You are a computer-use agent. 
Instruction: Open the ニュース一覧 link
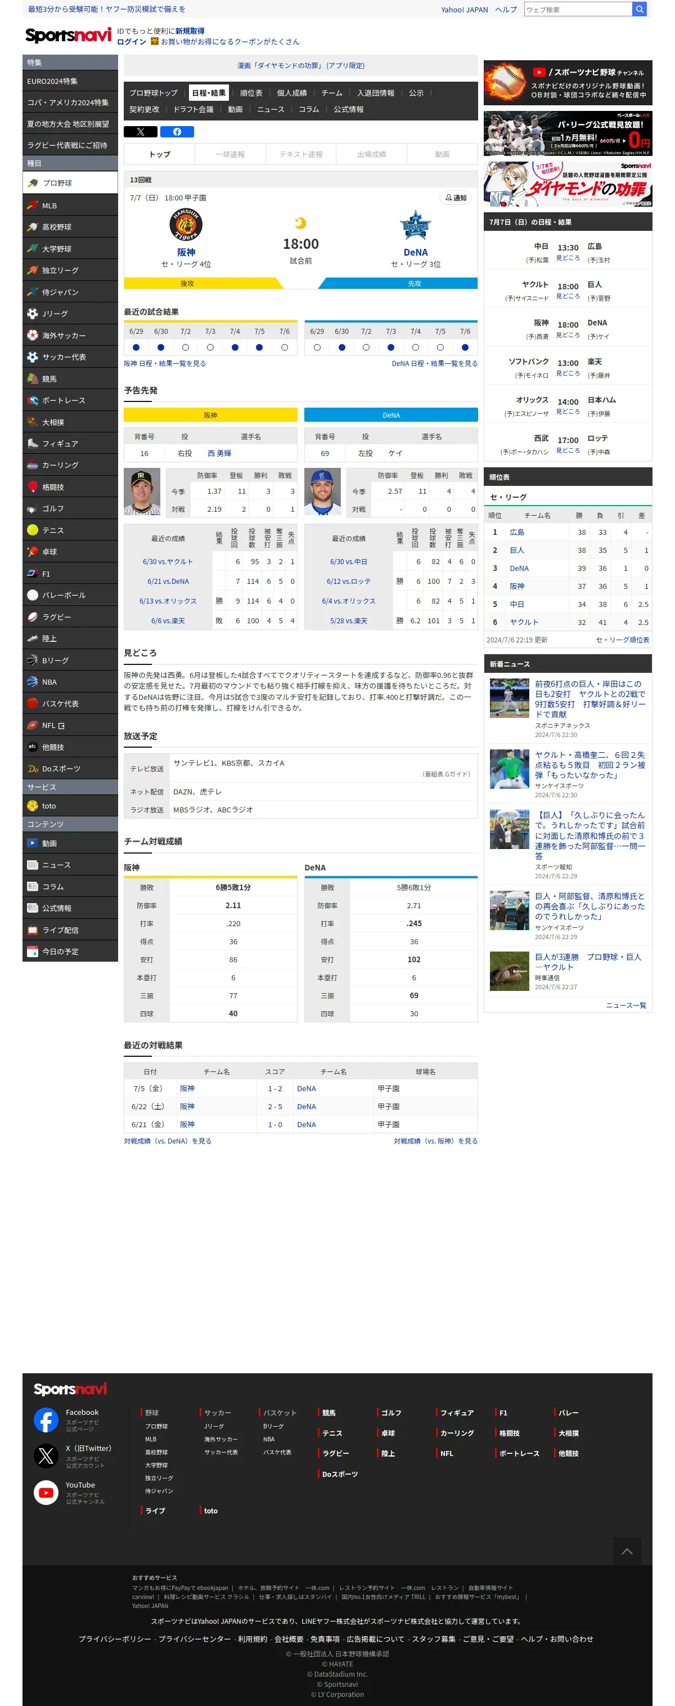(625, 1006)
